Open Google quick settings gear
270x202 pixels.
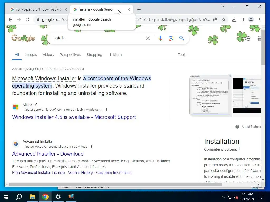[248, 38]
